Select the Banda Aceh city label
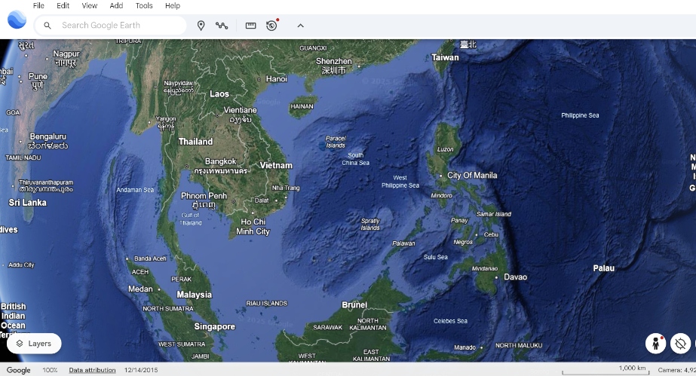This screenshot has width=696, height=376. pos(150,258)
